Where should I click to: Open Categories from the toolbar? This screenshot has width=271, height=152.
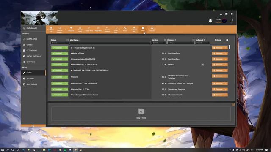(71, 29)
